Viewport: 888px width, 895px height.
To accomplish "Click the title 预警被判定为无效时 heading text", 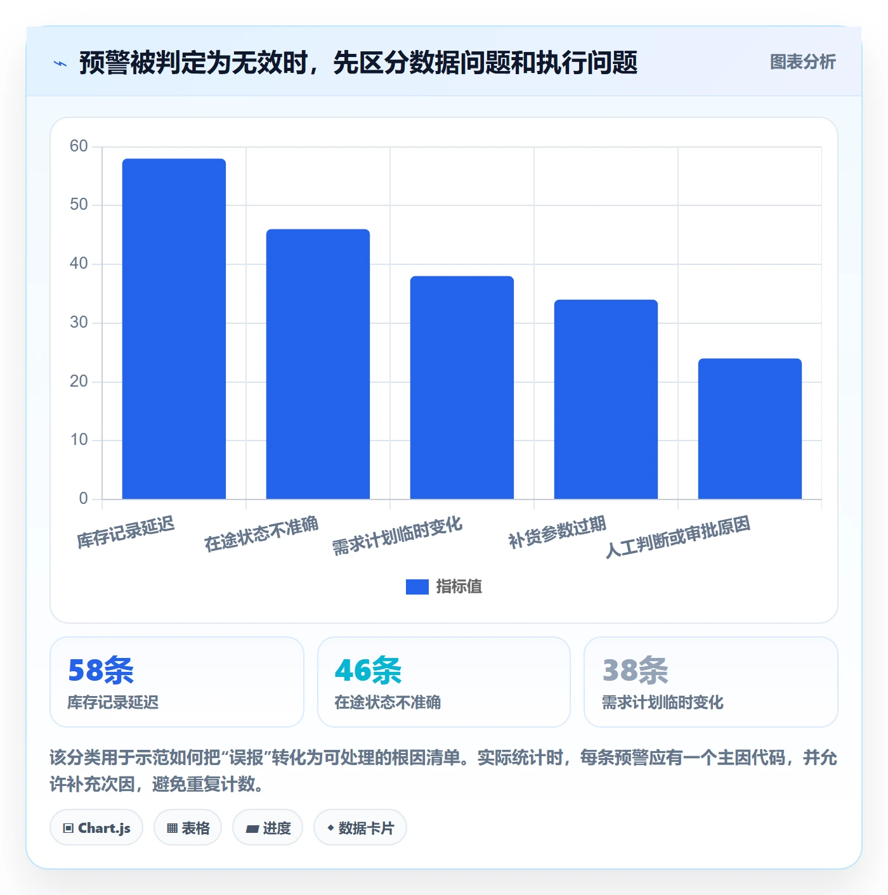I will click(x=358, y=63).
